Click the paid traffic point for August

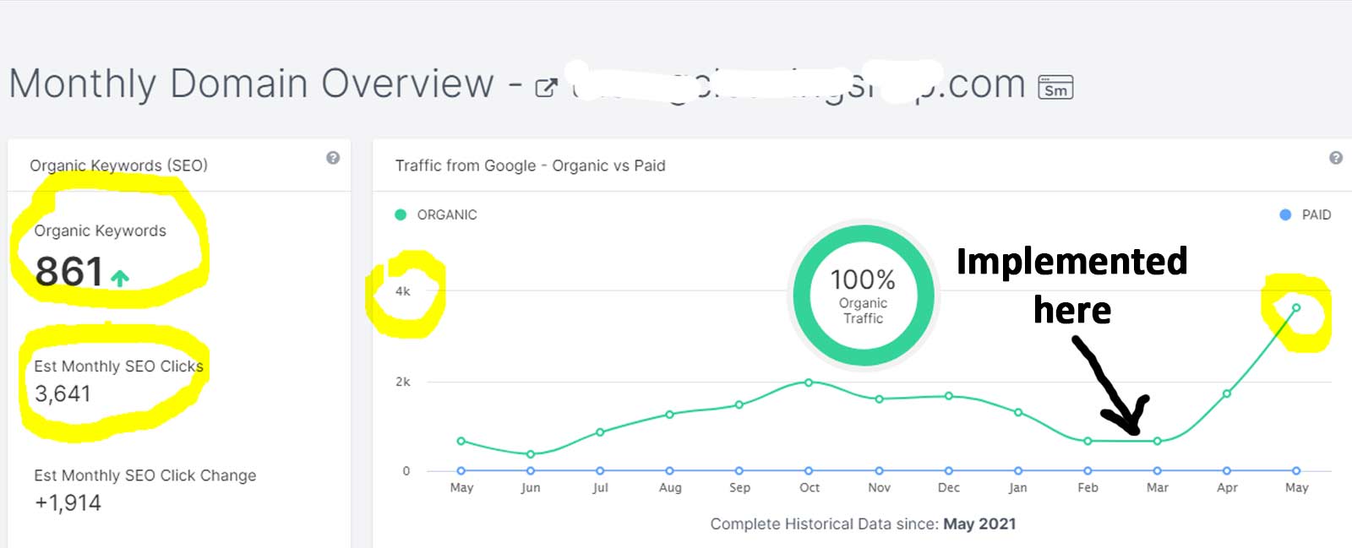pos(670,470)
